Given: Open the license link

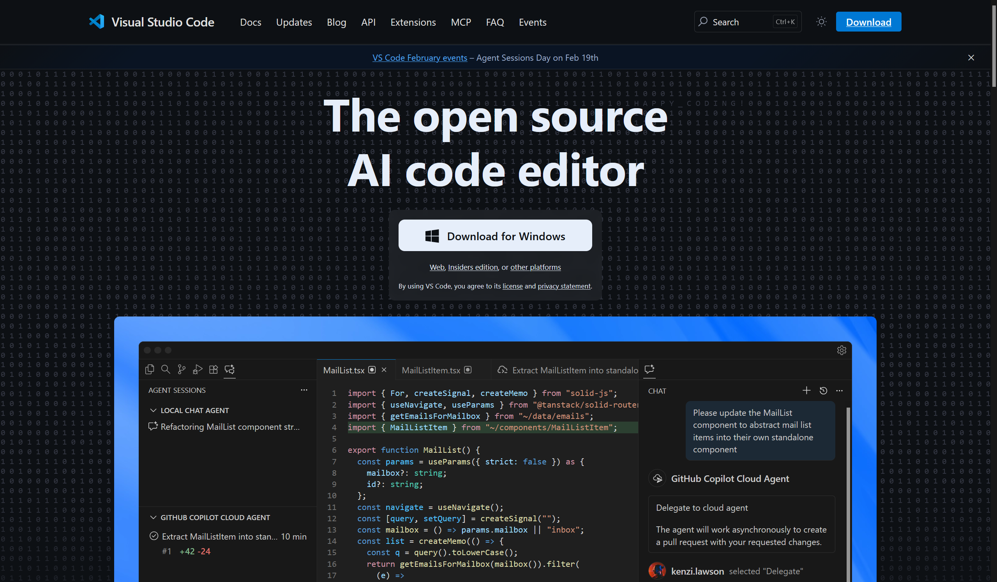Looking at the screenshot, I should click(x=512, y=286).
